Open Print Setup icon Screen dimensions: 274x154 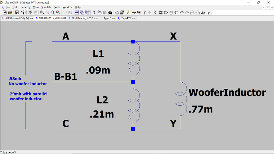pos(122,12)
